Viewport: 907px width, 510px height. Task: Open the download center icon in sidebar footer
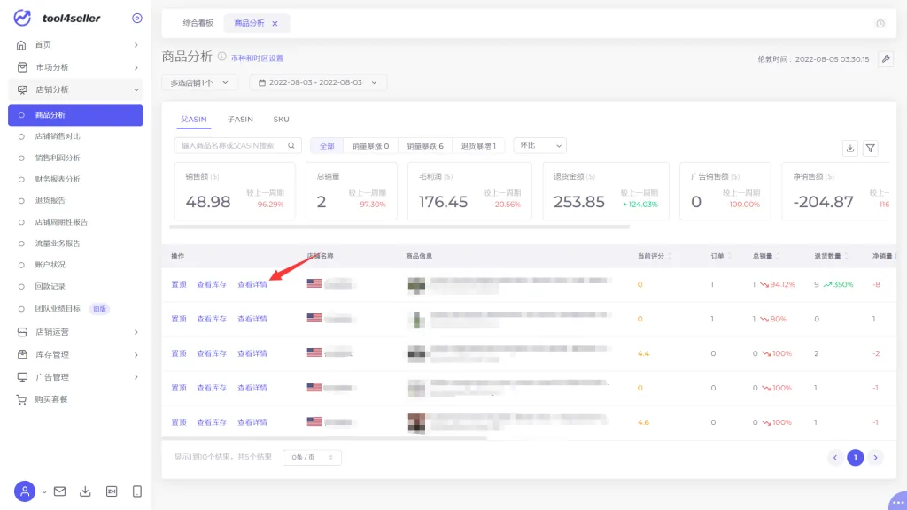pos(85,491)
